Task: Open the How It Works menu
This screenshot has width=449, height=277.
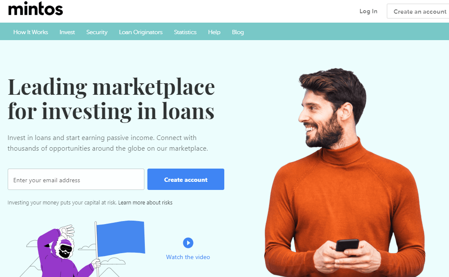Action: coord(31,32)
